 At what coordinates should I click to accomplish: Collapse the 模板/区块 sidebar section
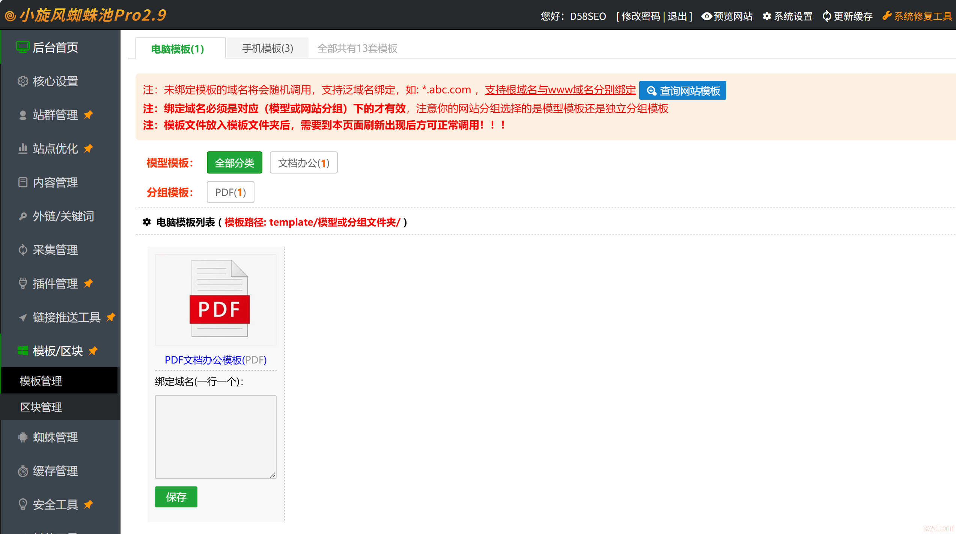click(x=57, y=351)
